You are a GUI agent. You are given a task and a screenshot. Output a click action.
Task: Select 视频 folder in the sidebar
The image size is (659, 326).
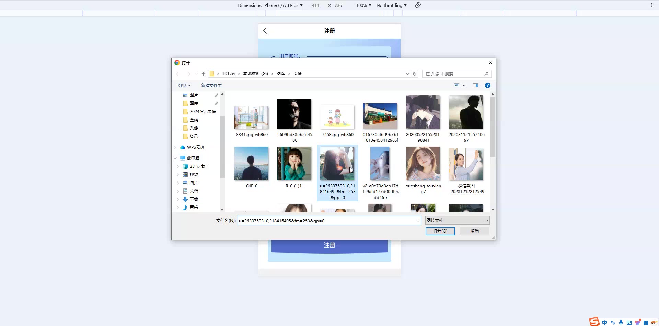point(194,175)
